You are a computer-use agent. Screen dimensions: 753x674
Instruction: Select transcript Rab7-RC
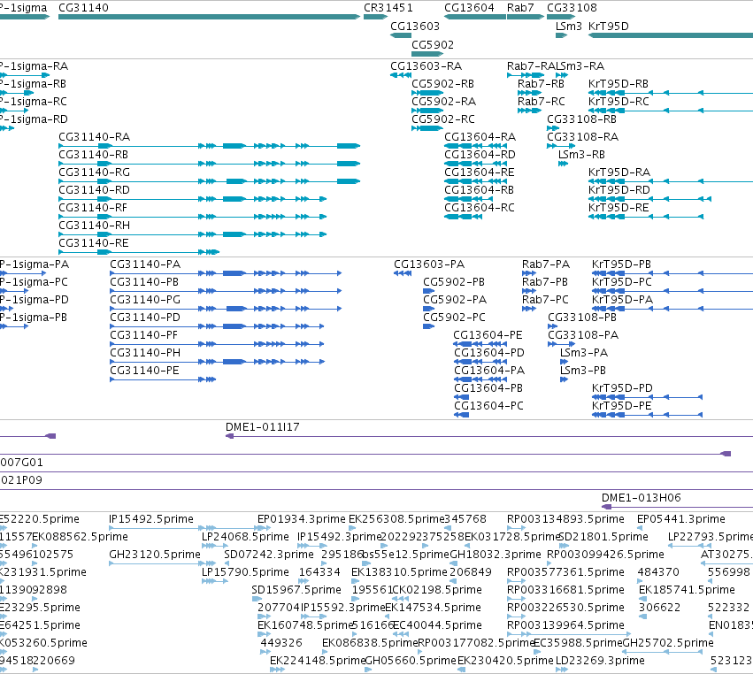[x=529, y=111]
